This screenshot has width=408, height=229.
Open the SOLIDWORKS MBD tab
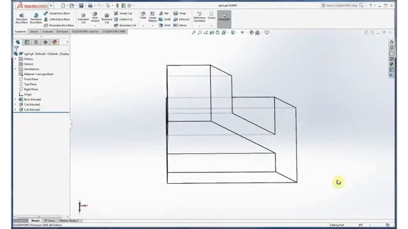[114, 31]
